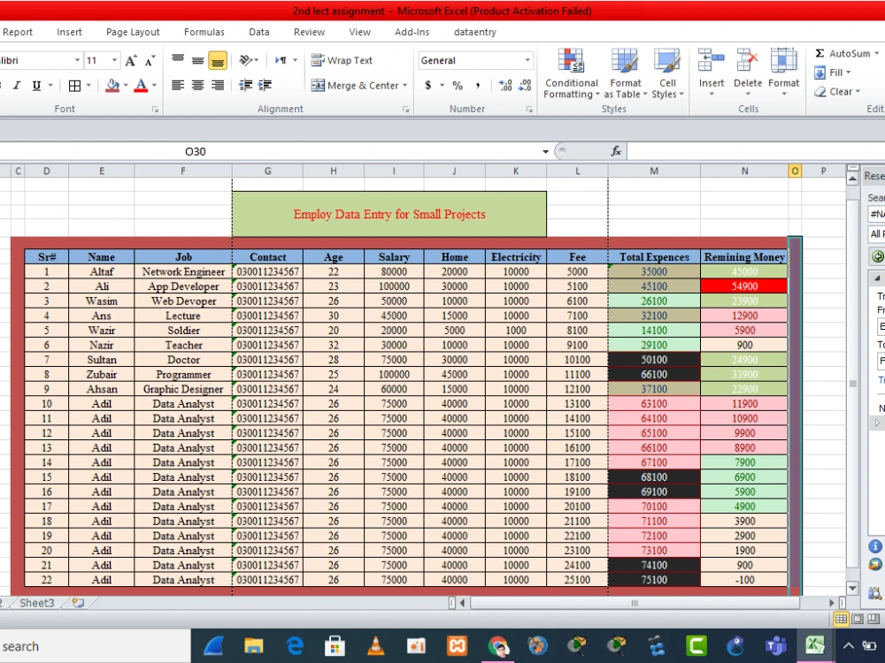Switch to the Formulas ribbon tab

(x=204, y=32)
